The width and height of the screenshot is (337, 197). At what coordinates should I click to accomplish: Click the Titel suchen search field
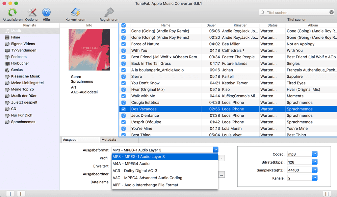click(297, 12)
